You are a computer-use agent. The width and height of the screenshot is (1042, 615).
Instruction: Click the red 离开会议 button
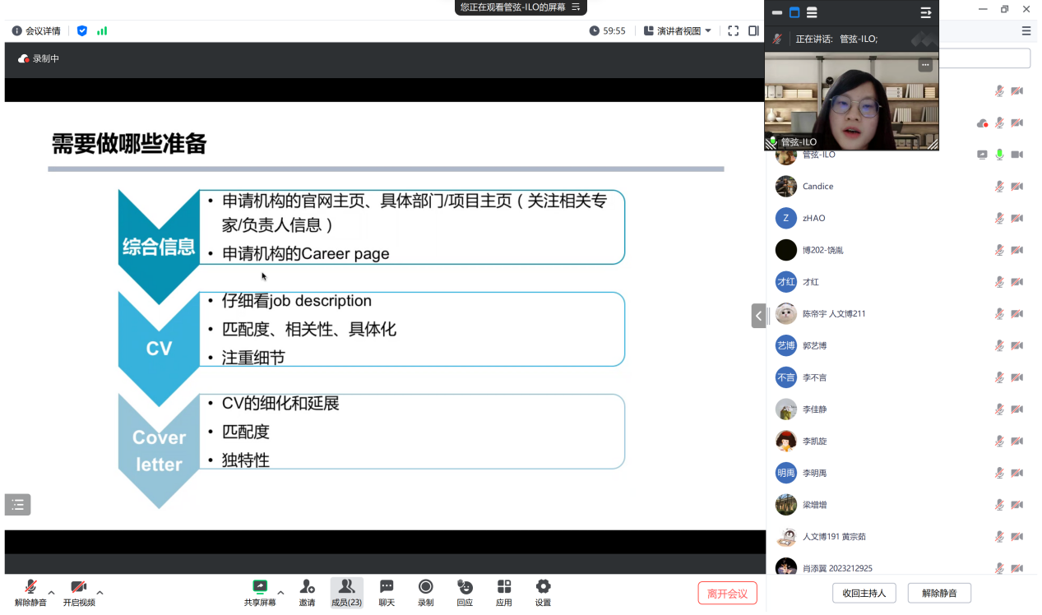click(x=727, y=594)
